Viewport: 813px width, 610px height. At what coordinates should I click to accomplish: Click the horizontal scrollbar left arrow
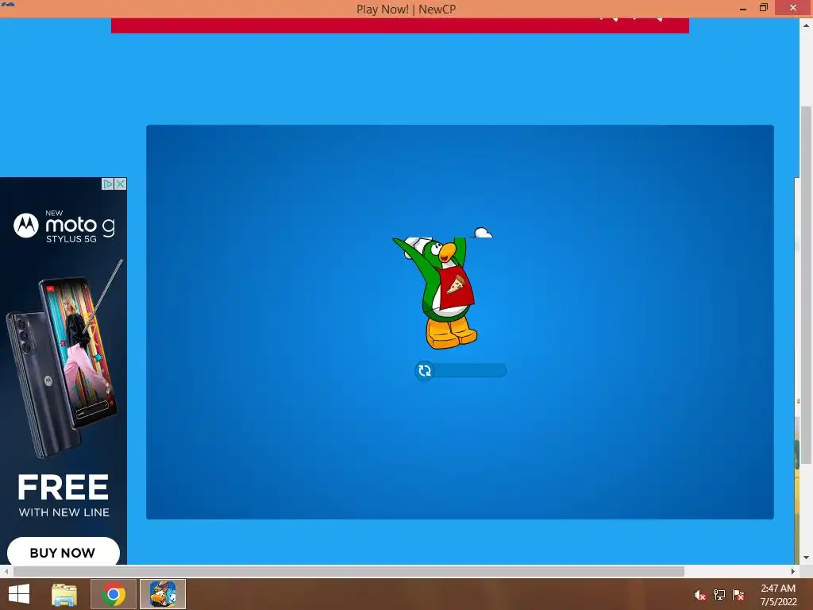click(6, 571)
